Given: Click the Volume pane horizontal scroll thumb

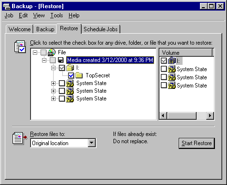Looking at the screenshot, I should pos(182,115).
